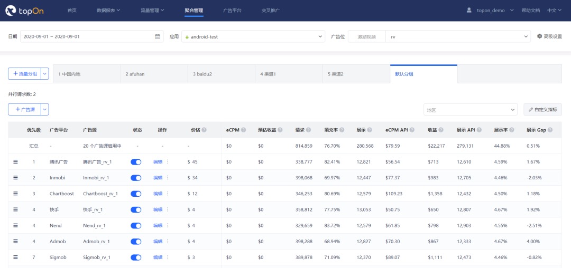
Task: Click the 自定义指标 button
Action: [542, 110]
